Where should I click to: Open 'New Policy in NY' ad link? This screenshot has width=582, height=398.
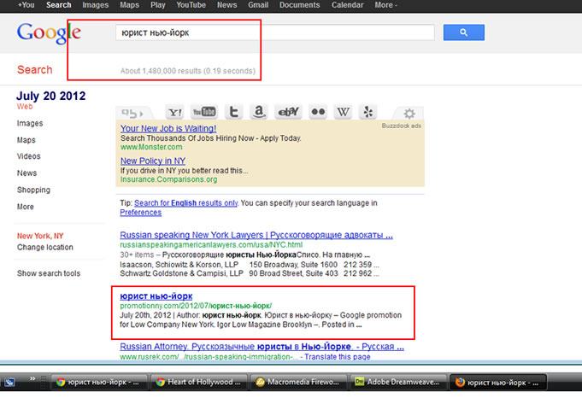click(x=153, y=161)
